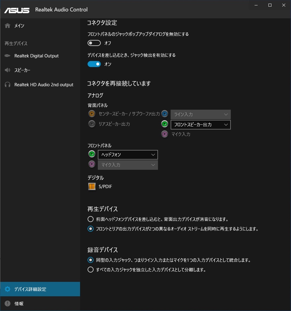Click the S/PDIF label
The image size is (291, 311).
(105, 187)
